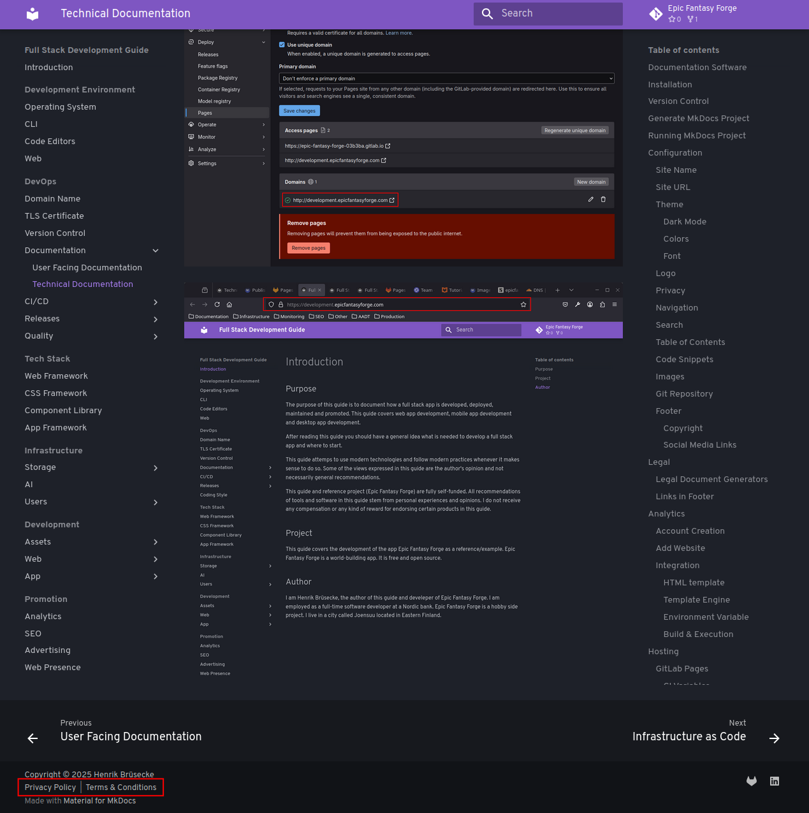Open the Privacy Policy footer link
This screenshot has height=813, width=809.
tap(50, 787)
